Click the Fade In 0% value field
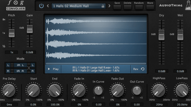 tap(79, 104)
